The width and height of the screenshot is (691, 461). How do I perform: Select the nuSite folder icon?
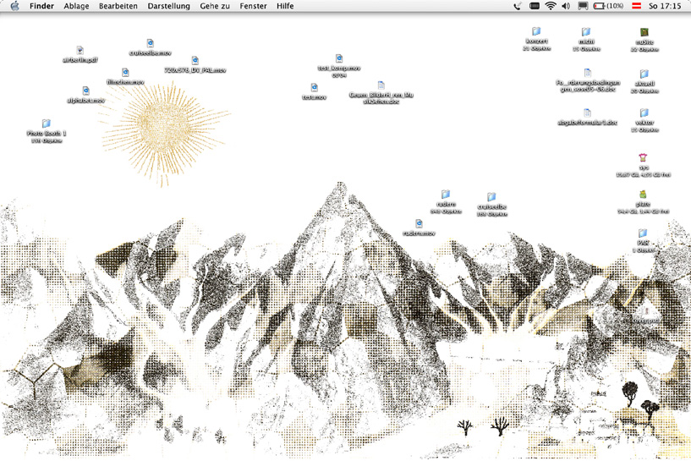pos(644,33)
